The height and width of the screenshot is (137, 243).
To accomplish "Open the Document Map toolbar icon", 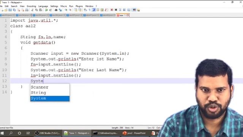I will 102,10.
